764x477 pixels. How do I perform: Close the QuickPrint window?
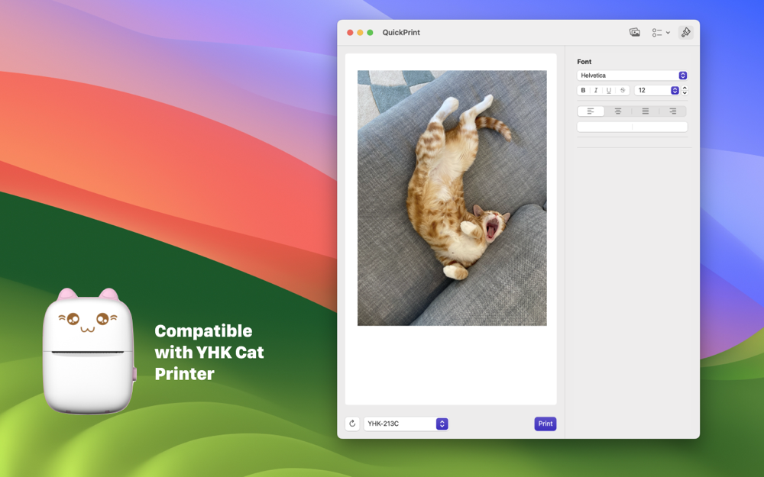[350, 33]
